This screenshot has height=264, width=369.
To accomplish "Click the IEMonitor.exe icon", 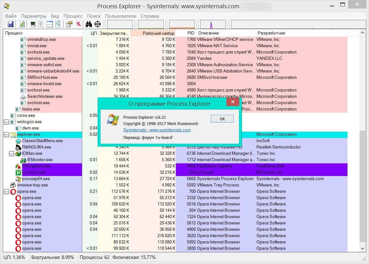I will click(x=23, y=160).
